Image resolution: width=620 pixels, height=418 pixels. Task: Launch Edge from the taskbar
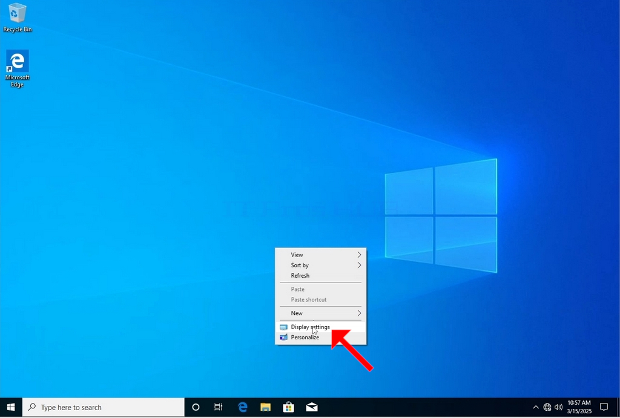242,407
